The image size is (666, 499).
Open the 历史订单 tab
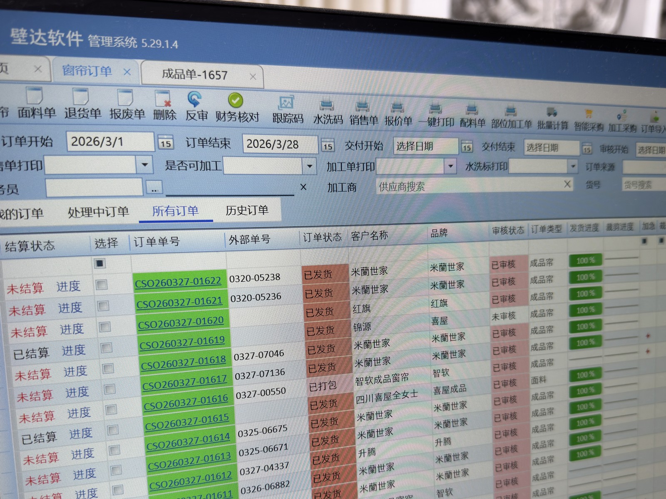tap(247, 210)
